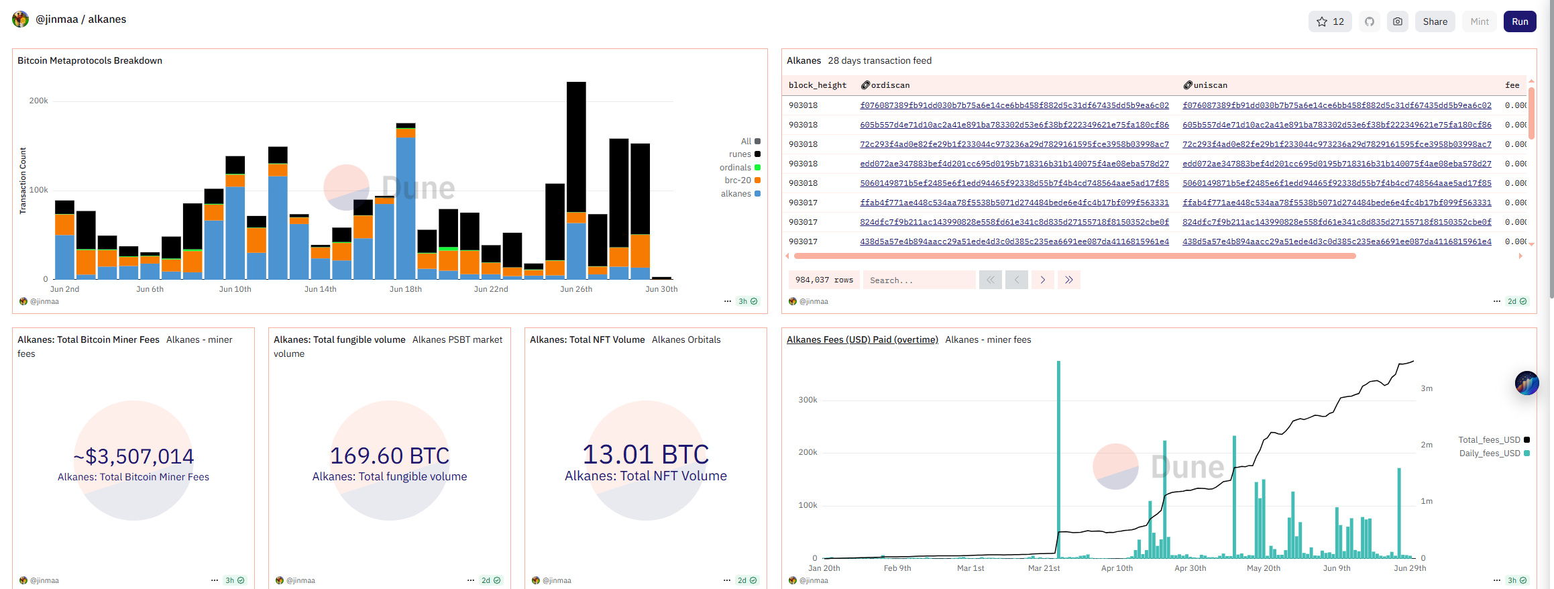
Task: Click uniscan link icon in column header
Action: pyautogui.click(x=1188, y=85)
